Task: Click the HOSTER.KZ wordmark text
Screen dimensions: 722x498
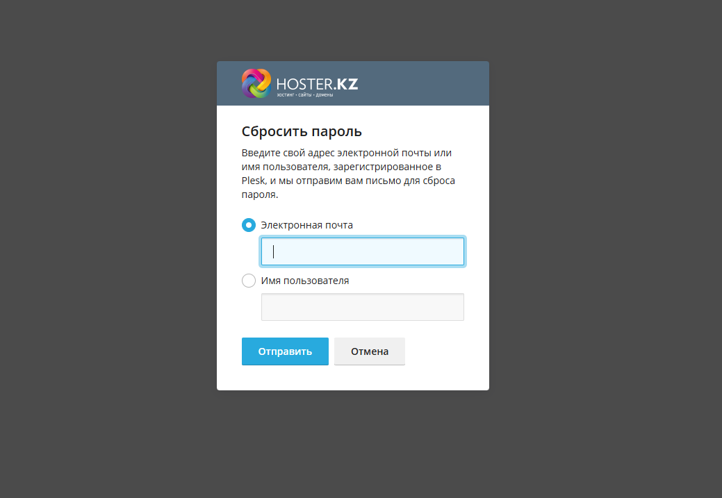Action: [x=317, y=84]
